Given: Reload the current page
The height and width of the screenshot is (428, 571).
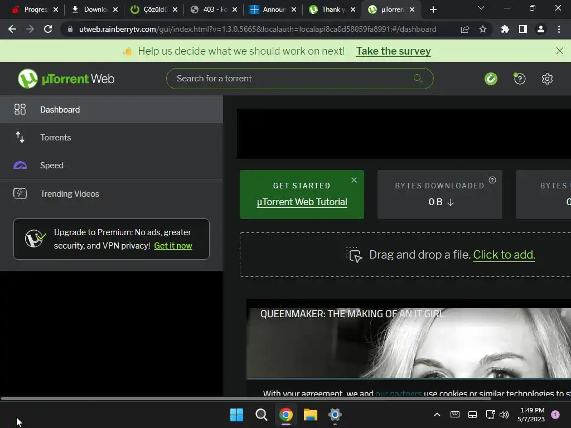Looking at the screenshot, I should pyautogui.click(x=48, y=29).
